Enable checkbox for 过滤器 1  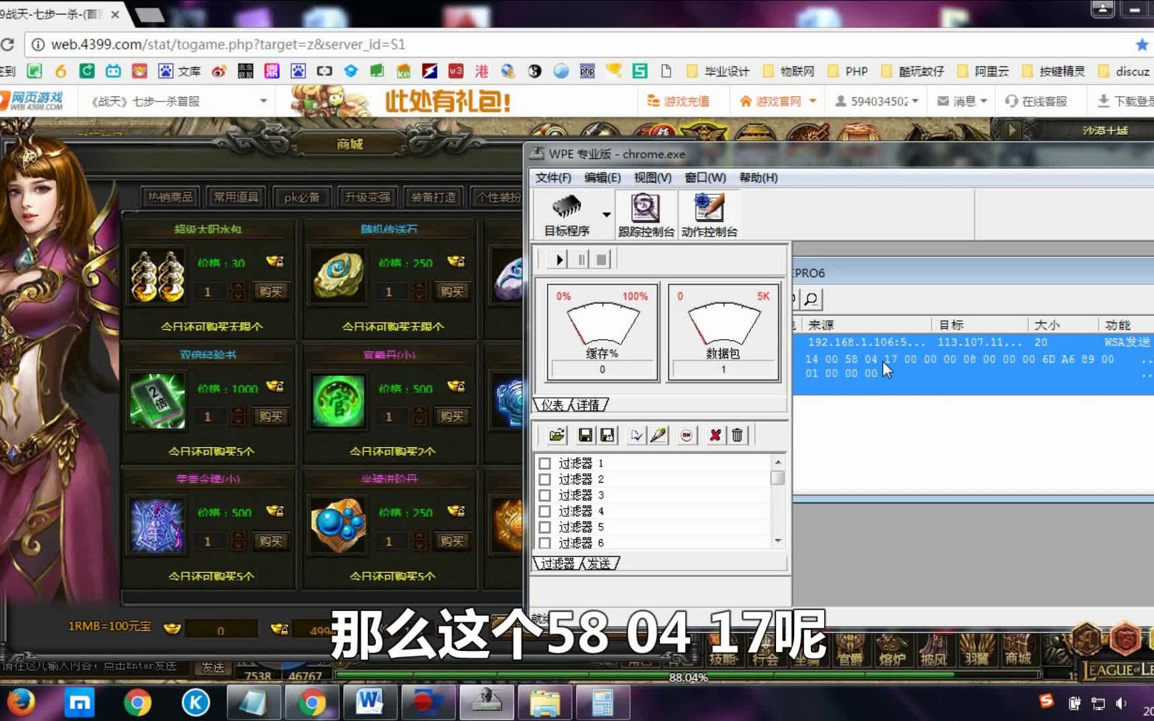coord(545,463)
